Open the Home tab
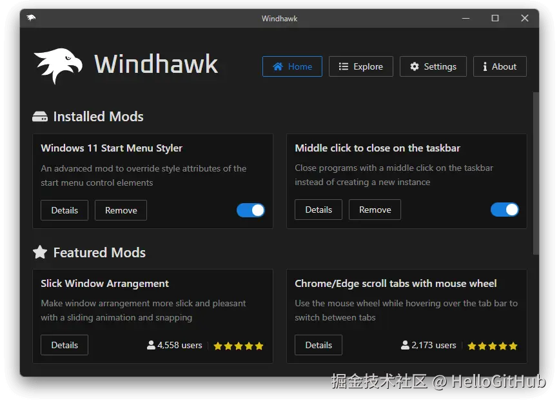Screen dimensions: 559x403 point(292,66)
